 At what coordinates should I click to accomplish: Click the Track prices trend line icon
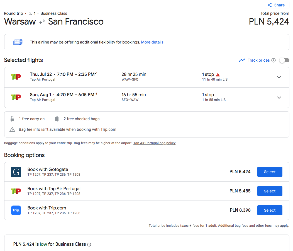click(241, 60)
